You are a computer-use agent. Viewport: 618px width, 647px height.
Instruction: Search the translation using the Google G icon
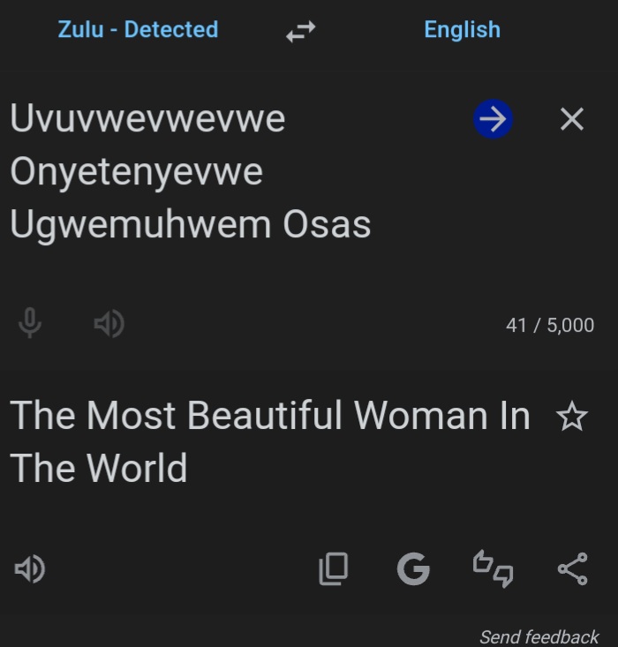click(413, 569)
